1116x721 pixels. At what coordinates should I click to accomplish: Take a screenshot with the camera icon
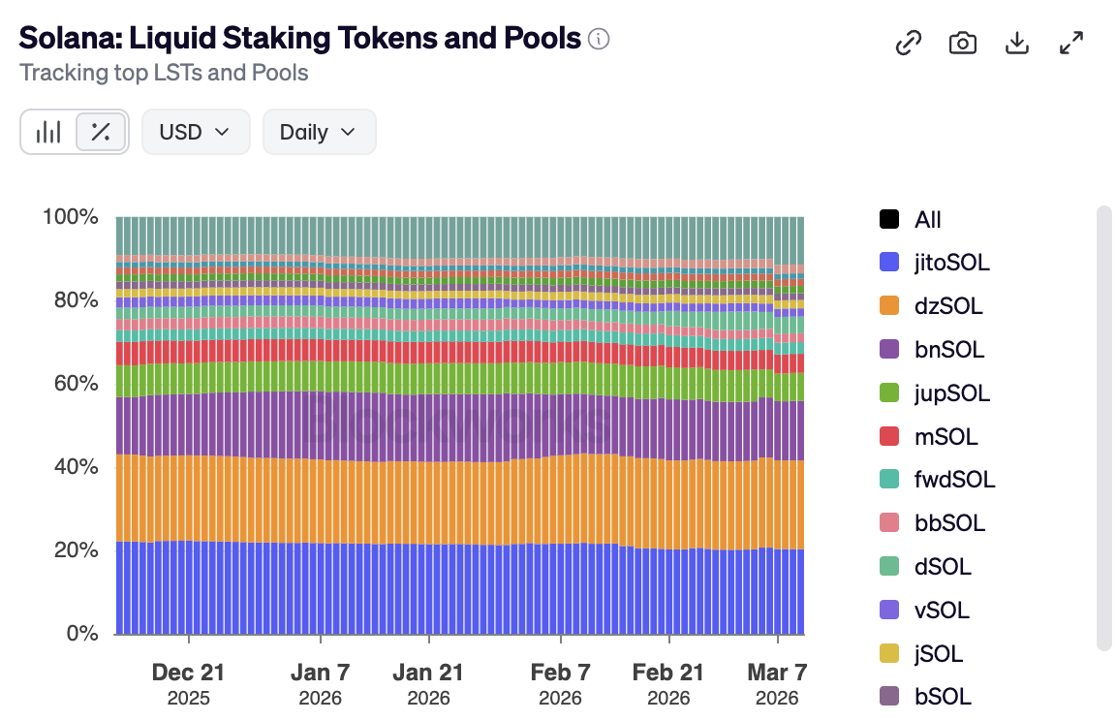pyautogui.click(x=962, y=43)
